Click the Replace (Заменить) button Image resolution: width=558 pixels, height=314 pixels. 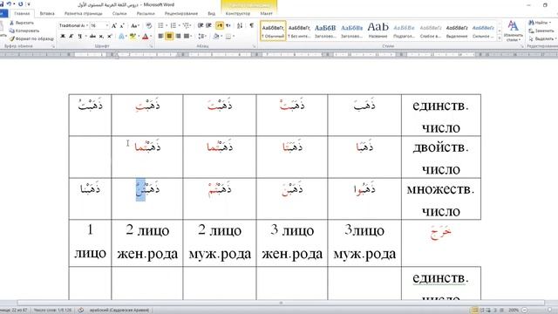tap(541, 31)
